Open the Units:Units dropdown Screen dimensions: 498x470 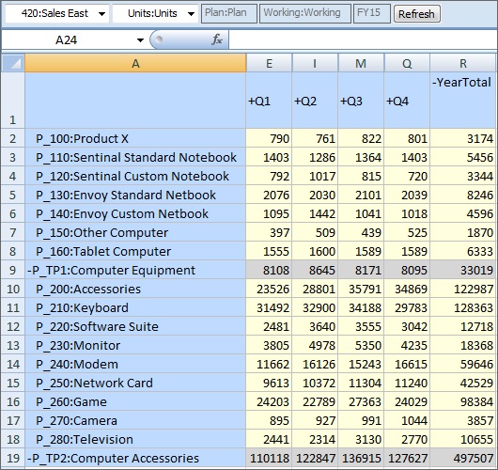pos(156,14)
